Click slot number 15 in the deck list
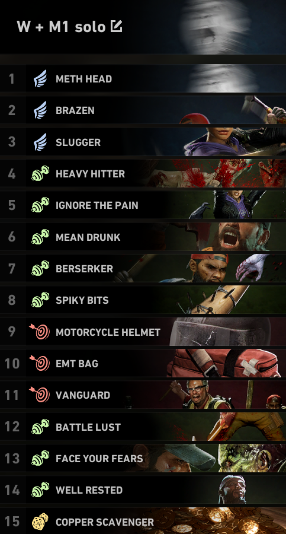The image size is (286, 534). point(12,522)
